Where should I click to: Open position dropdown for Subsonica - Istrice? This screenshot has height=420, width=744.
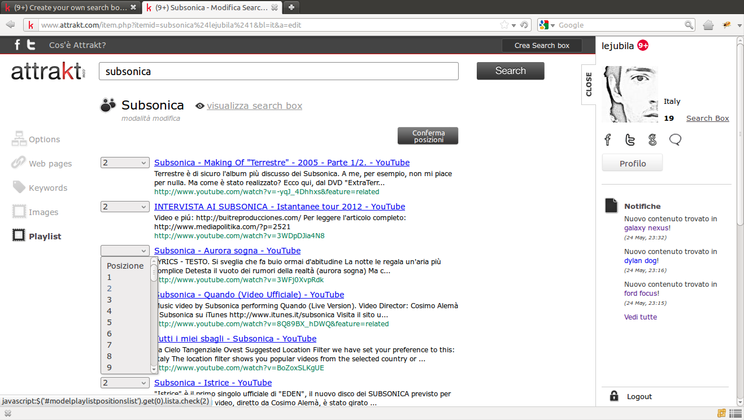click(125, 383)
